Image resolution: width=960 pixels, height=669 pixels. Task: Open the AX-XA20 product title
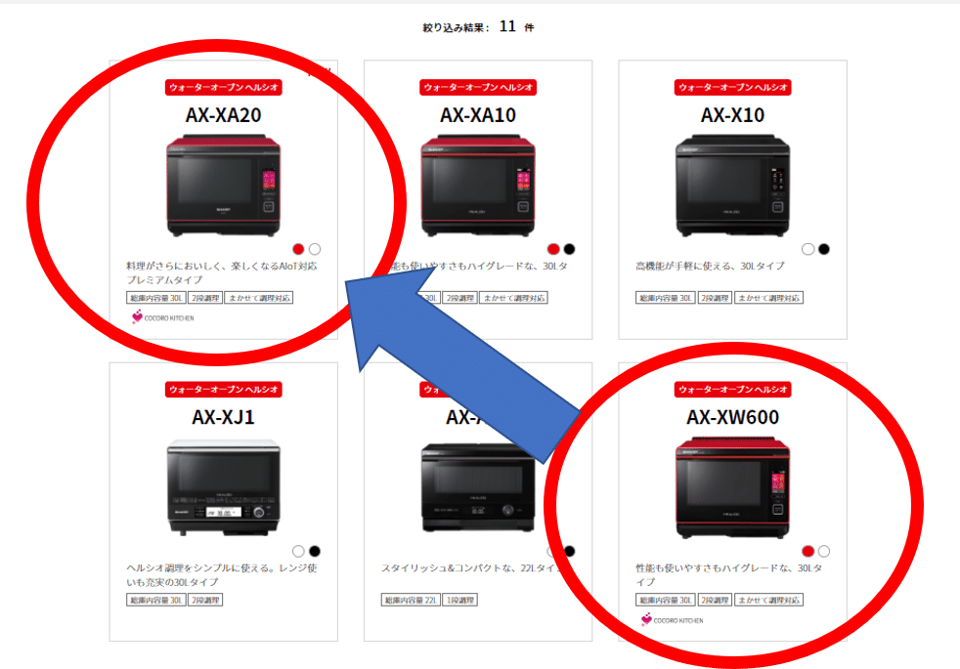click(x=224, y=115)
